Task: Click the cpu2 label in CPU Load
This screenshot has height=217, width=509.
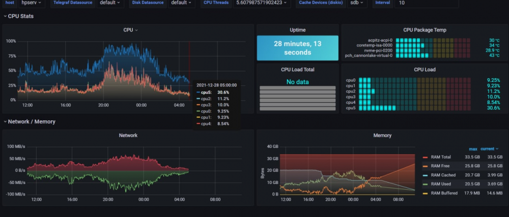Action: coord(351,91)
